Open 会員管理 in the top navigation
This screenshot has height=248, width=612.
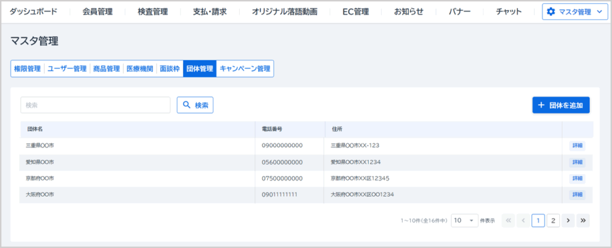tap(97, 11)
